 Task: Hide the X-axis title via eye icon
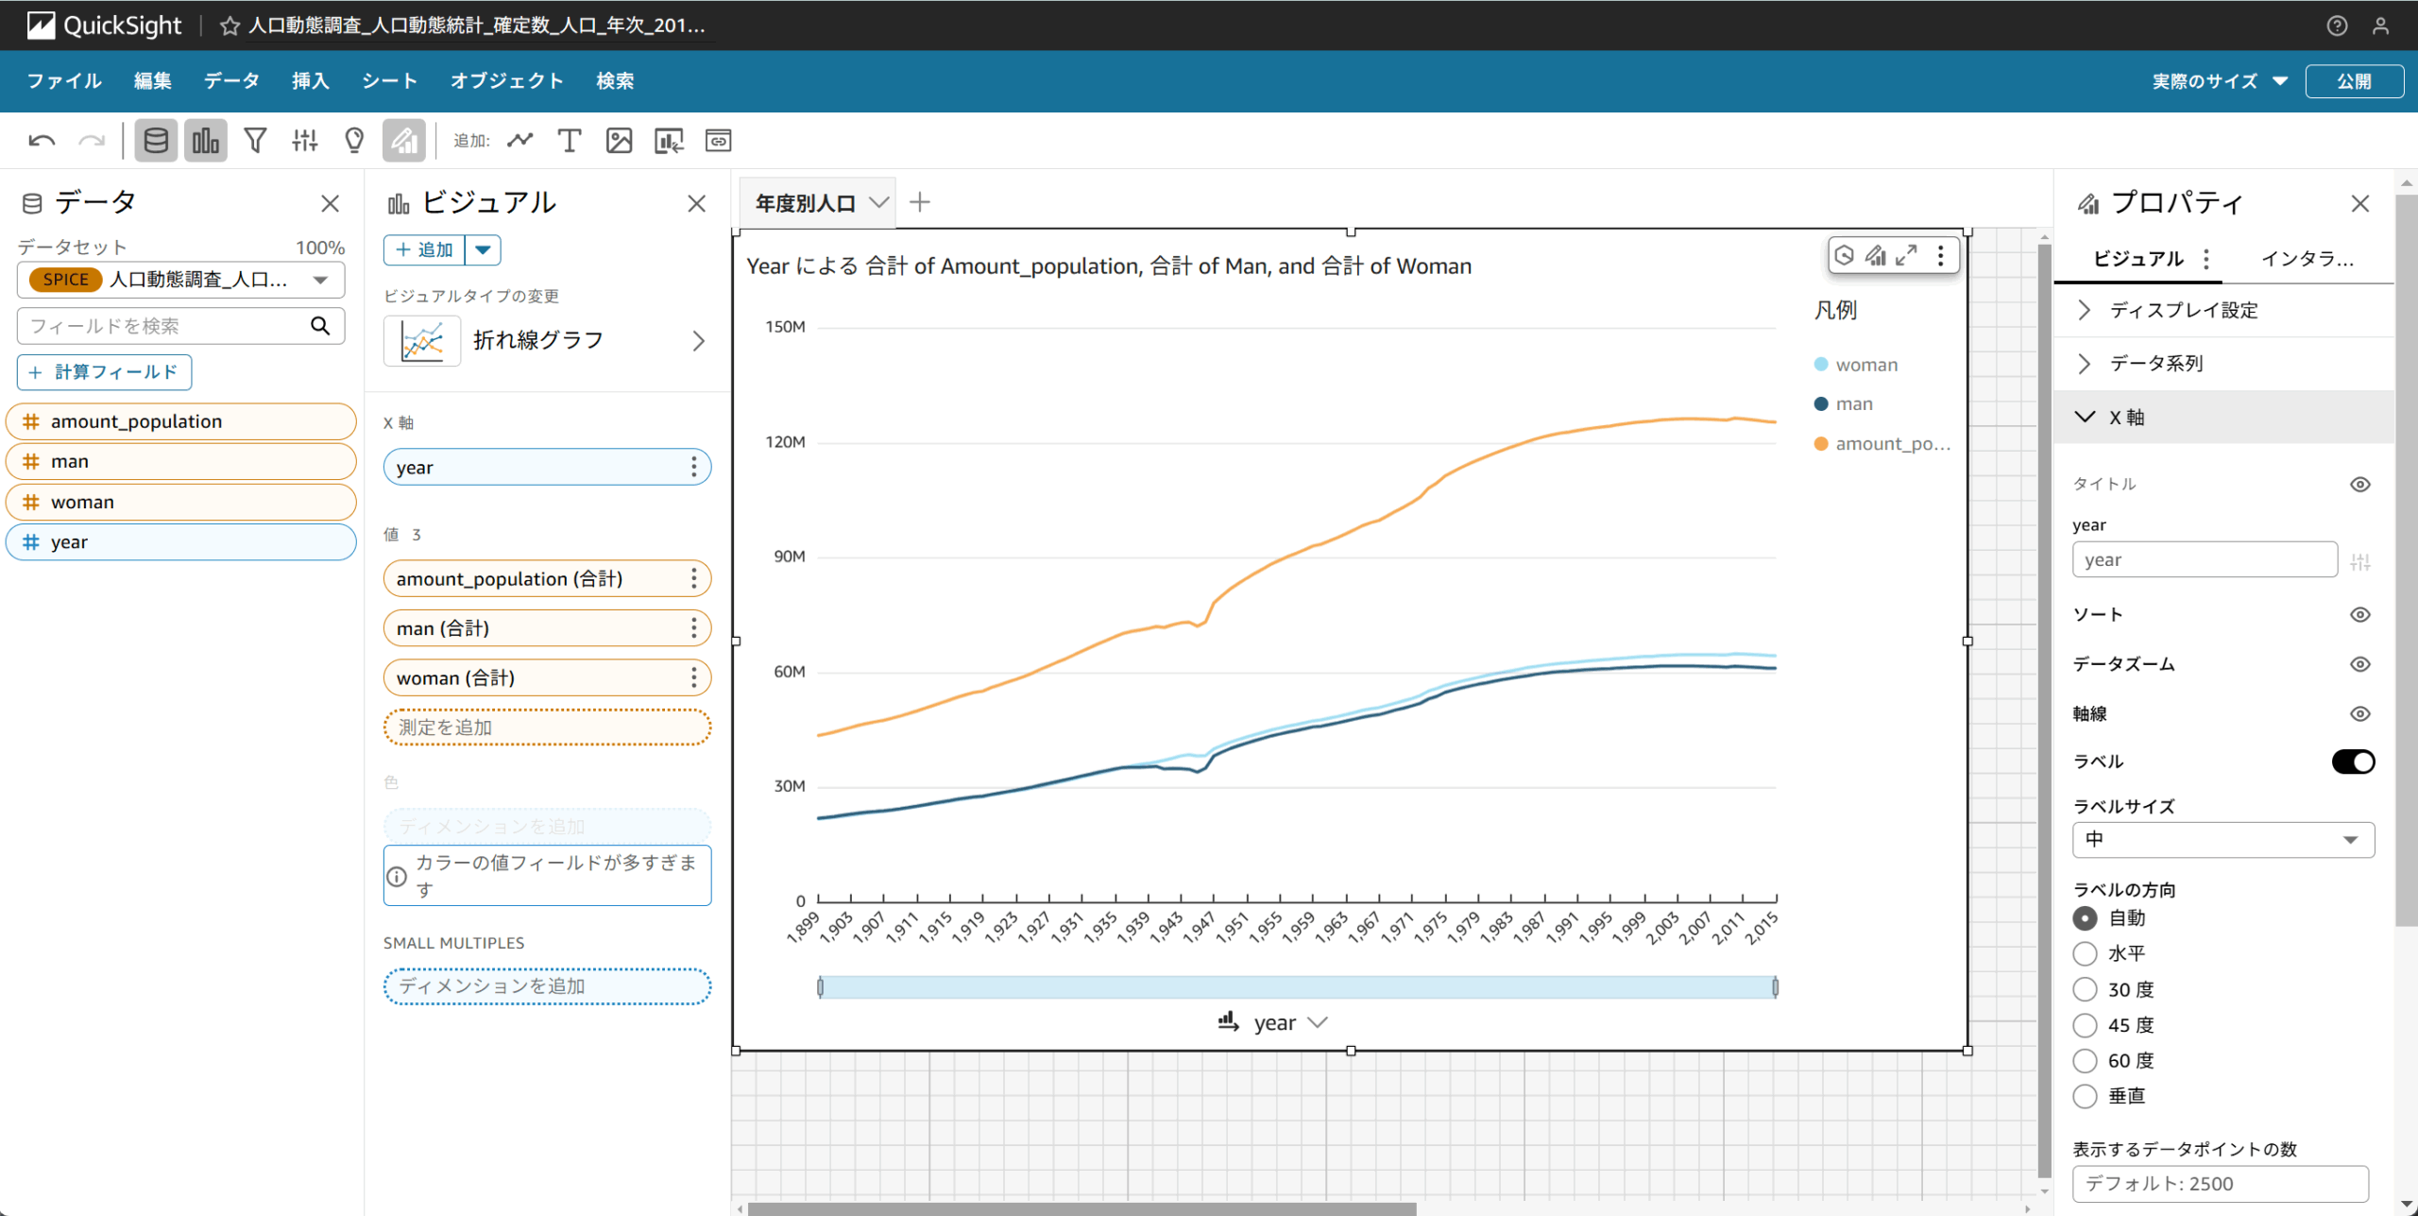pyautogui.click(x=2359, y=485)
